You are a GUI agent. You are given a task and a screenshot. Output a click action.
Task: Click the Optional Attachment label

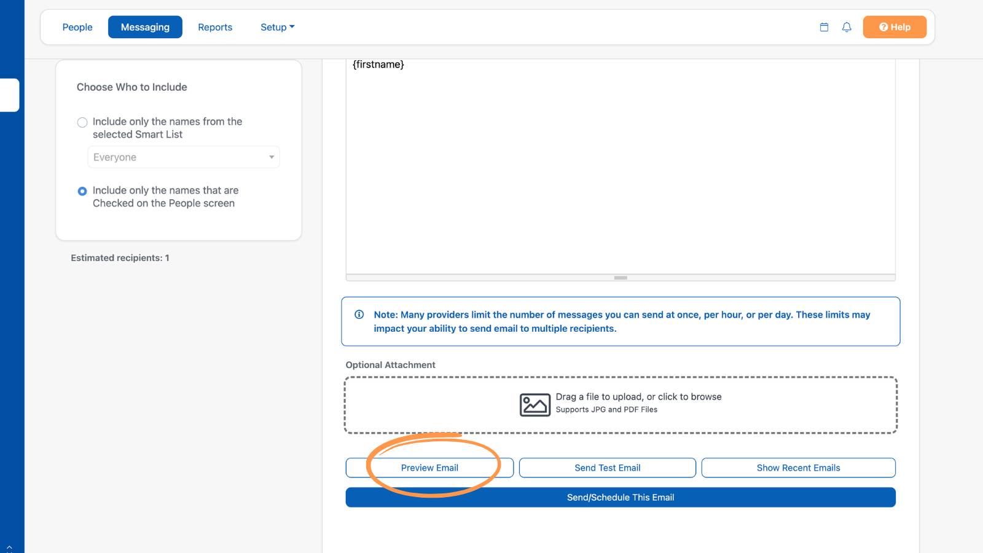coord(390,365)
